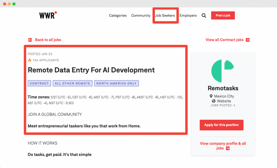This screenshot has width=277, height=168.
Task: Click the Mexico City location pin icon
Action: [x=211, y=96]
